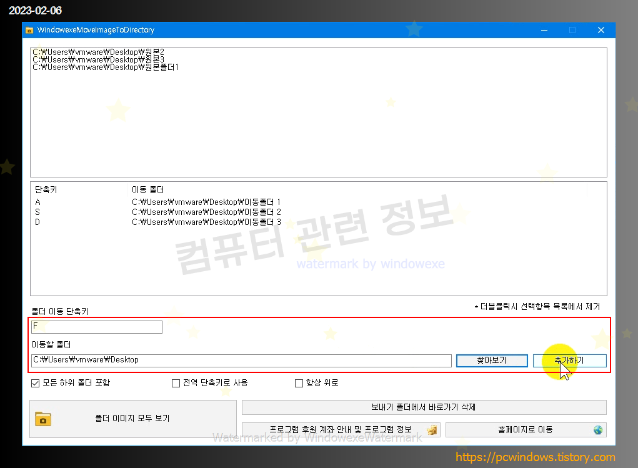Open 프로그램 후원 계좌 안내 및 프로그램 정보
The image size is (638, 468).
[x=341, y=430]
